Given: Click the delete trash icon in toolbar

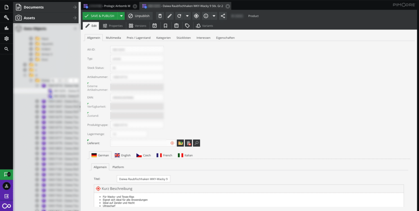Looking at the screenshot, I should [x=160, y=16].
